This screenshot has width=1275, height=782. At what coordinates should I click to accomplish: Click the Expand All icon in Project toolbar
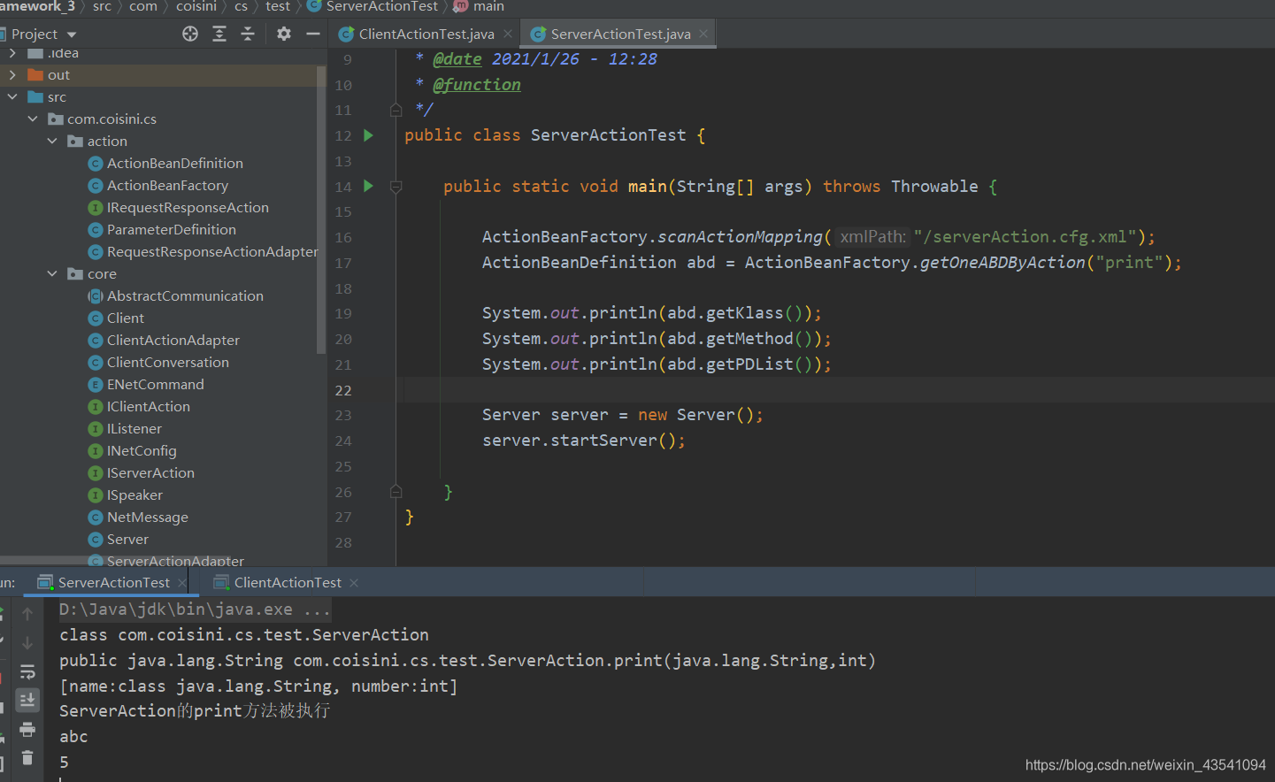pos(219,34)
